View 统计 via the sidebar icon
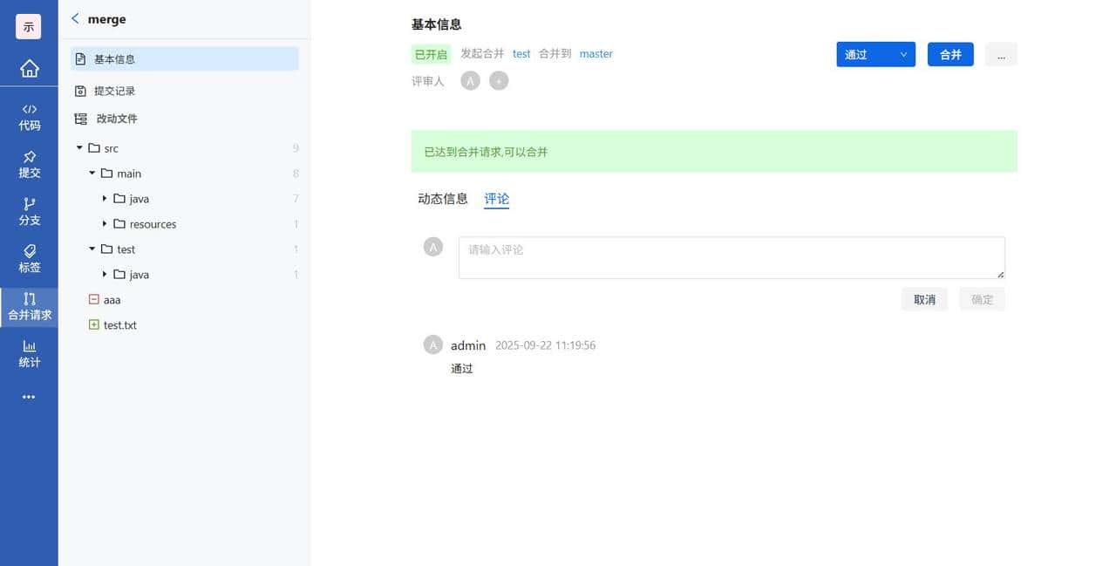 pyautogui.click(x=29, y=354)
